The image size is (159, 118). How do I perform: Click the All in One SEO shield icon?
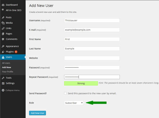3,10
